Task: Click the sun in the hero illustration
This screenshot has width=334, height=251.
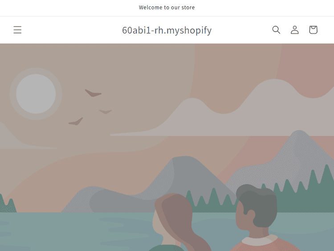Action: point(36,94)
